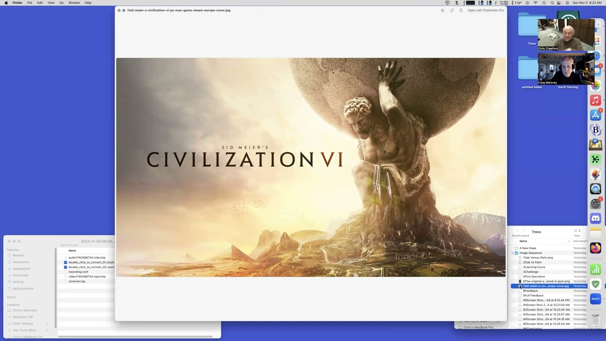The width and height of the screenshot is (606, 341).
Task: Open System Settings in the Dock
Action: 596,204
